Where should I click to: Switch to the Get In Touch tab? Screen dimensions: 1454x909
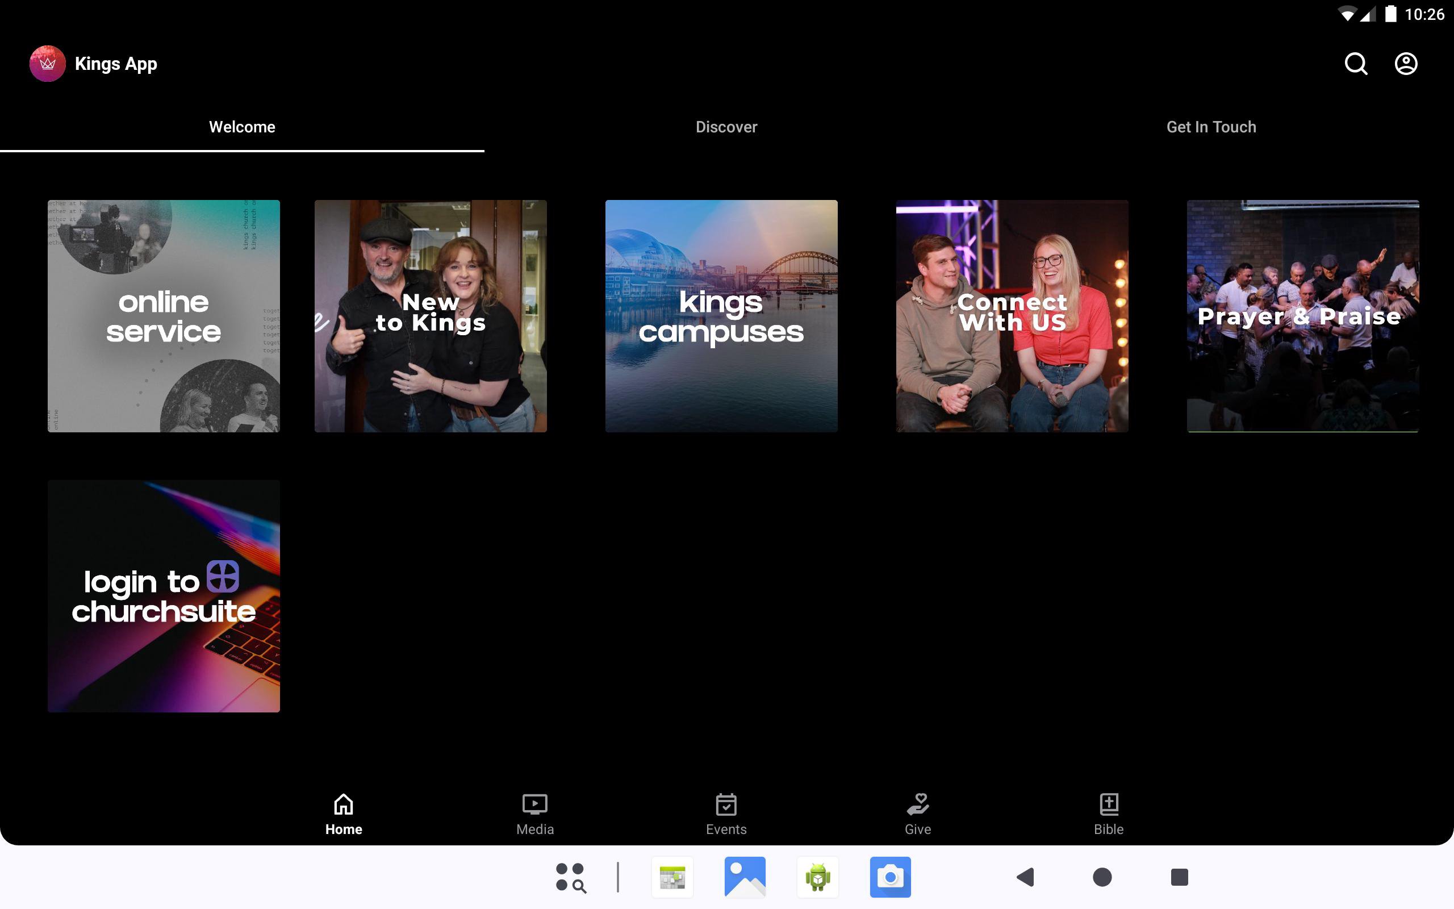point(1211,127)
